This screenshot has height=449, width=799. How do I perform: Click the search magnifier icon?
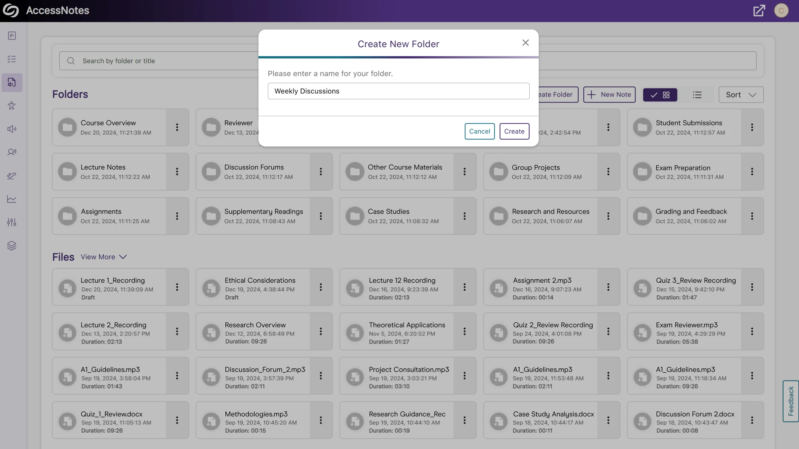point(71,61)
